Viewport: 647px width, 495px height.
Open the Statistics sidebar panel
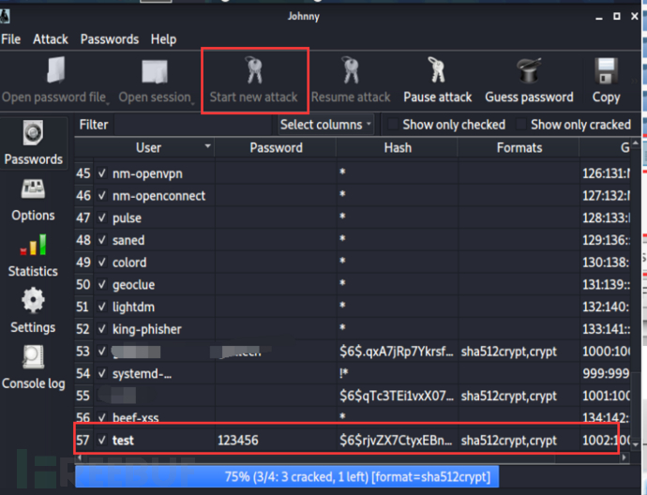[33, 256]
